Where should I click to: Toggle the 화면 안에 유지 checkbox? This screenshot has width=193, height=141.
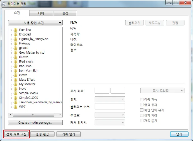pos(142,110)
